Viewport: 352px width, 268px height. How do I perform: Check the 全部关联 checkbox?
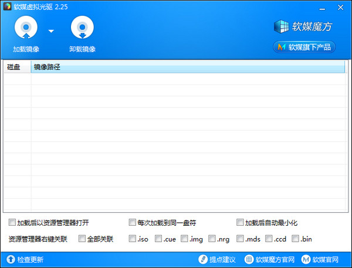point(82,239)
